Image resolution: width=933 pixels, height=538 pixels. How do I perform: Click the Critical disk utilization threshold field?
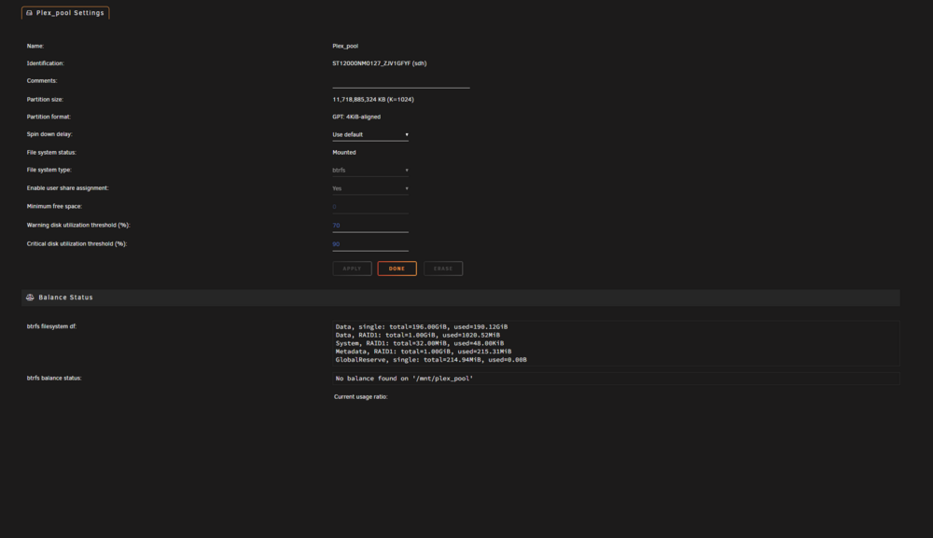tap(370, 244)
